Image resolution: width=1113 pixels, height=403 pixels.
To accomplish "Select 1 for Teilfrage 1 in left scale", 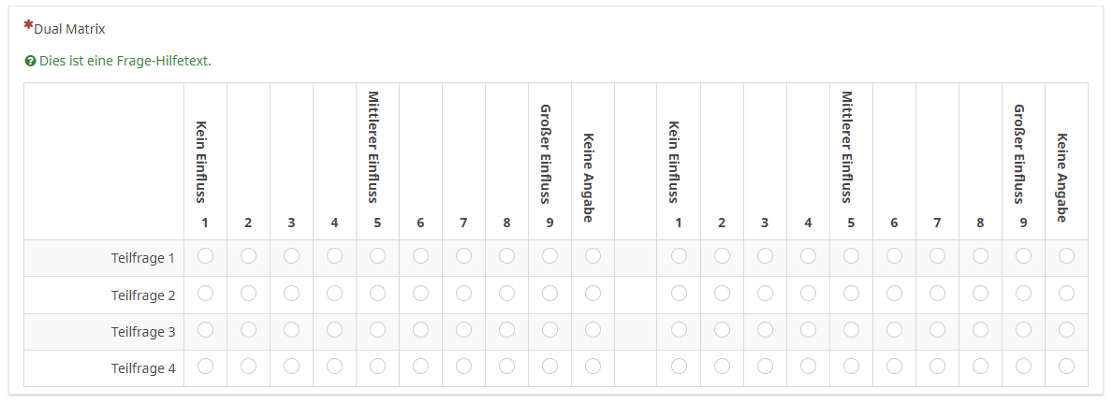I will tap(205, 255).
